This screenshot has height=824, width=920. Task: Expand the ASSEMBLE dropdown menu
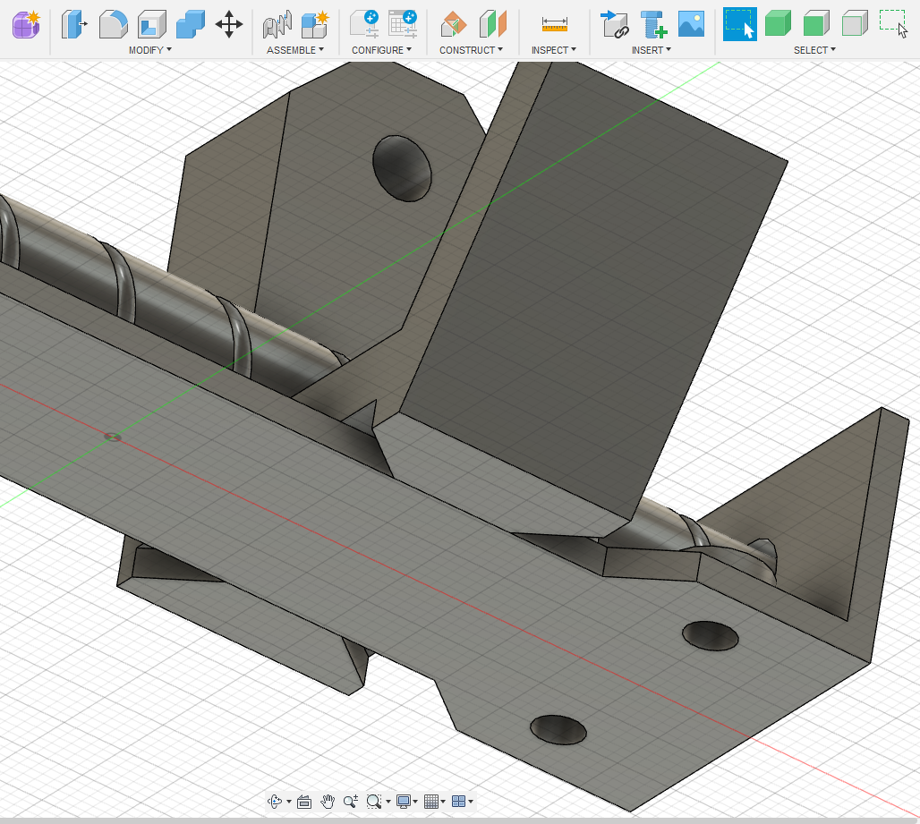click(295, 50)
